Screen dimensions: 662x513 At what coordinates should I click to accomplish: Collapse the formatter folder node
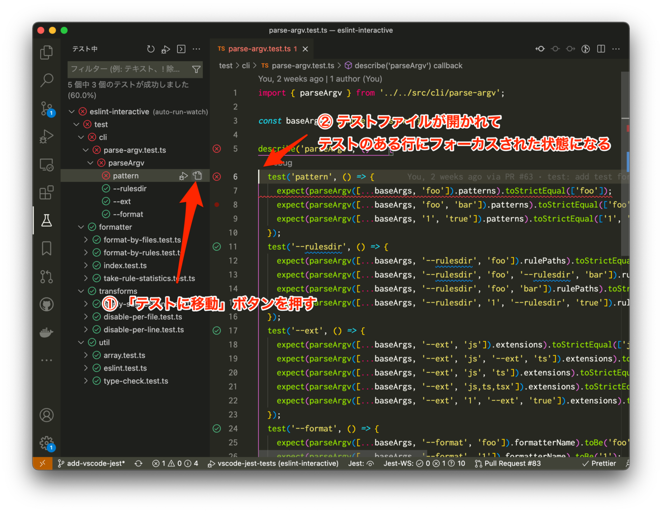[81, 227]
